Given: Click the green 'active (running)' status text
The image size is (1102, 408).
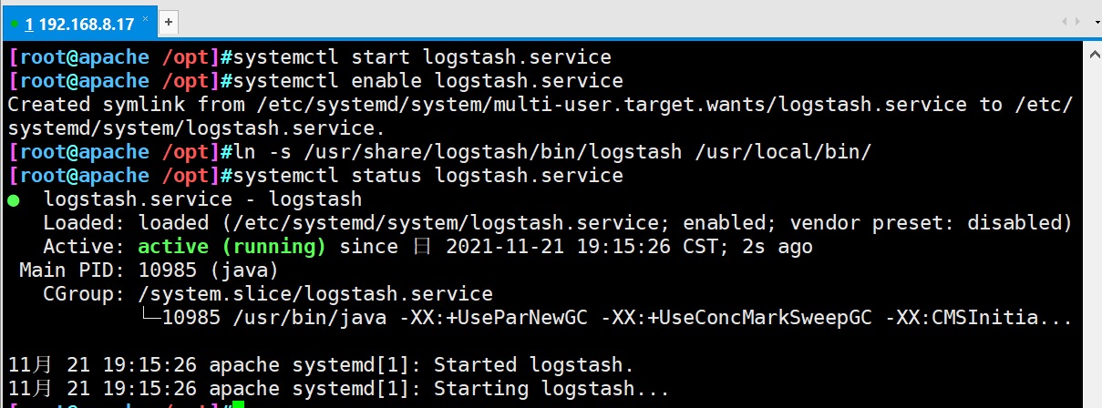Looking at the screenshot, I should point(232,246).
